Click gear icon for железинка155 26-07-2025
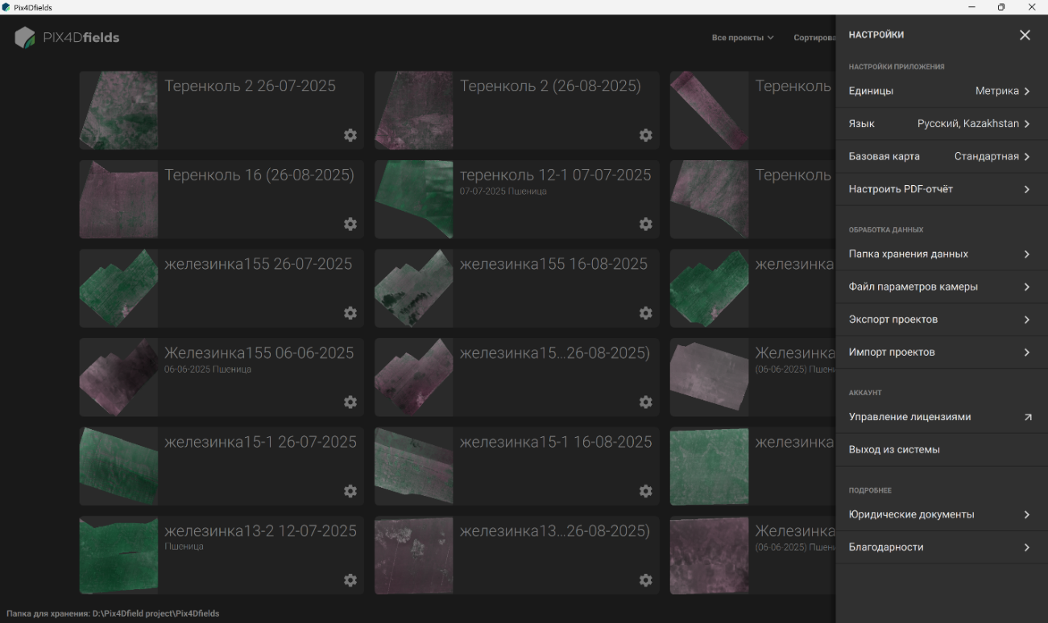Image resolution: width=1048 pixels, height=623 pixels. click(x=350, y=313)
